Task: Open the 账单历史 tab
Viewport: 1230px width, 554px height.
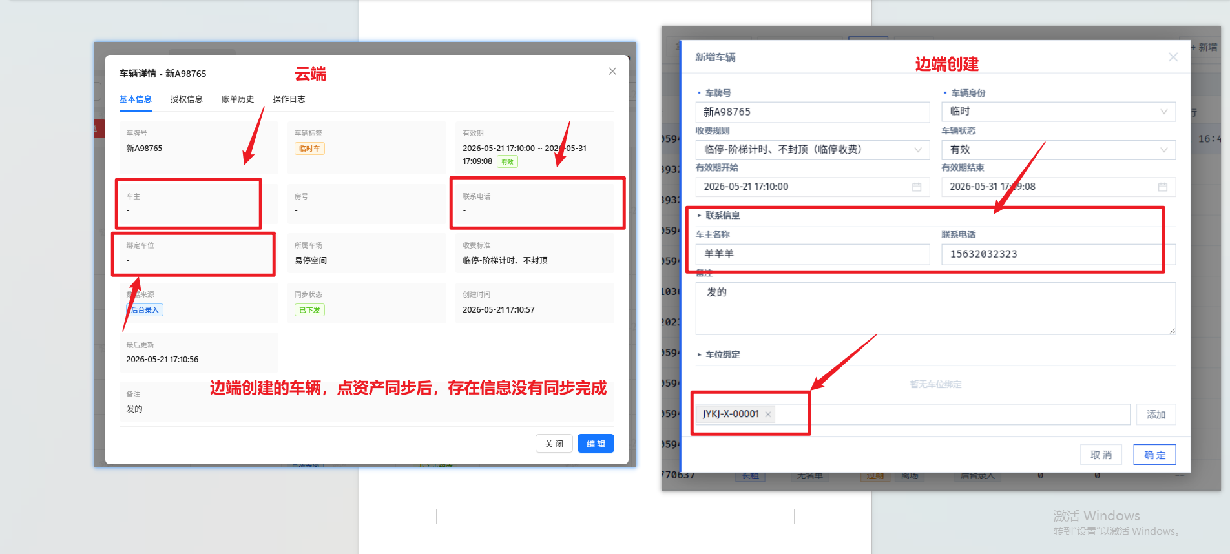Action: tap(238, 99)
